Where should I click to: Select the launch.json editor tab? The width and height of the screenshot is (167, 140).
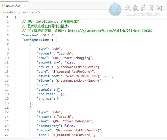[x=14, y=5]
